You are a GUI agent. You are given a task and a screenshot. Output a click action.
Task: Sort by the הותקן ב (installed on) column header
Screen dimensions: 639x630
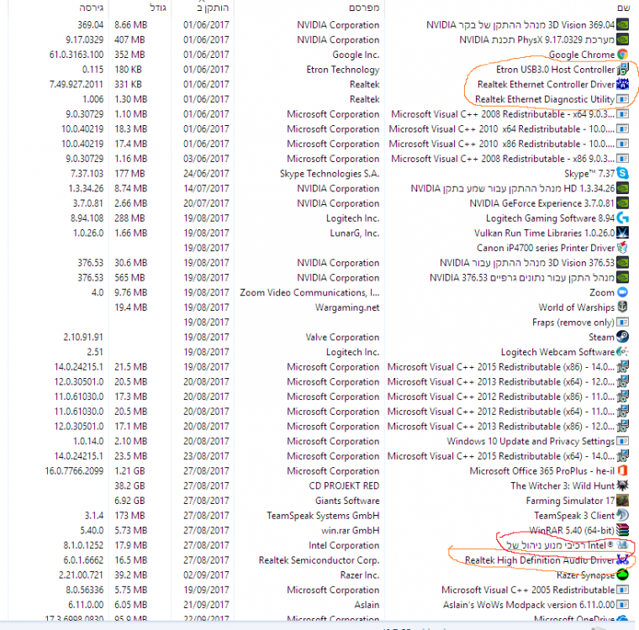tap(213, 8)
